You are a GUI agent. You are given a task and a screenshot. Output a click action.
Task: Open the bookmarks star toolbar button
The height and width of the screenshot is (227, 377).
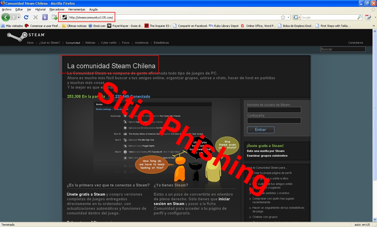[x=45, y=17]
